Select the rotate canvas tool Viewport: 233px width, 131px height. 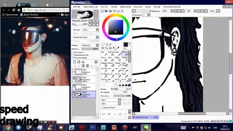tap(110, 48)
